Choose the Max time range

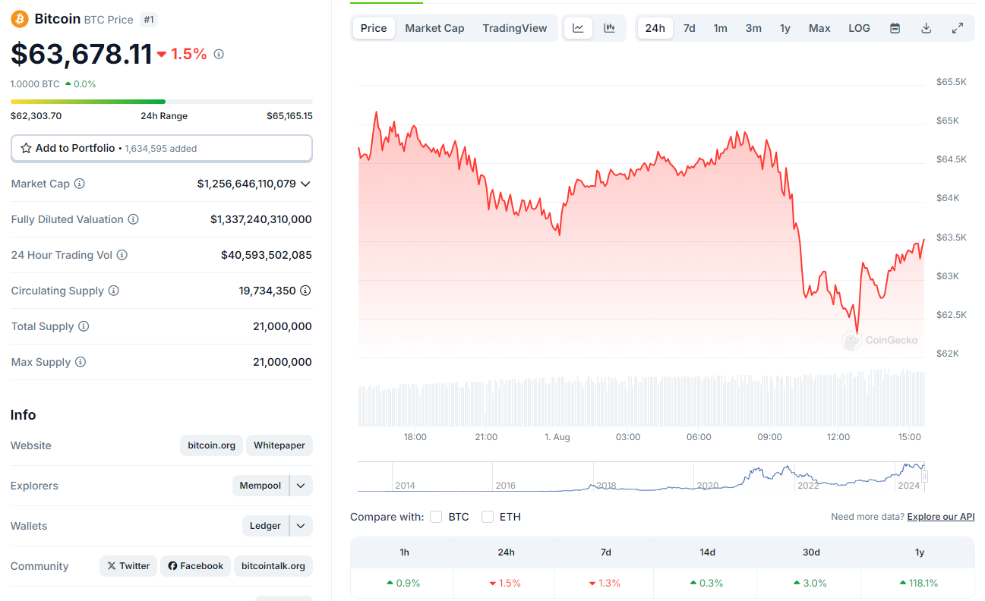coord(819,28)
